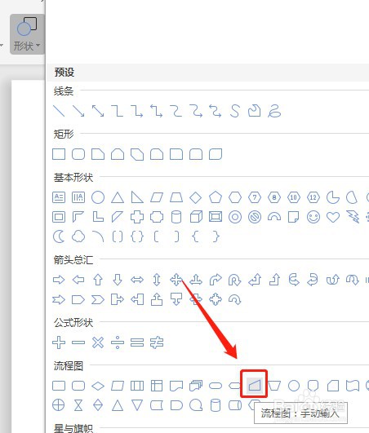369x433 pixels.
Task: Open the 形状 shapes dropdown button
Action: coord(27,34)
